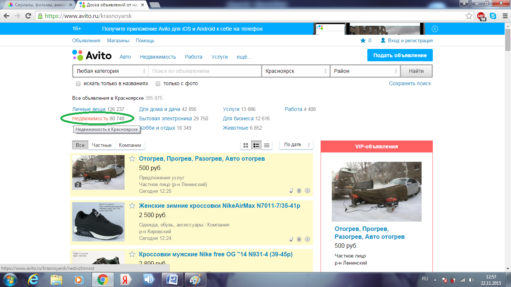Image resolution: width=511 pixels, height=287 pixels.
Task: Open Paint from the taskbar
Action: [x=196, y=280]
